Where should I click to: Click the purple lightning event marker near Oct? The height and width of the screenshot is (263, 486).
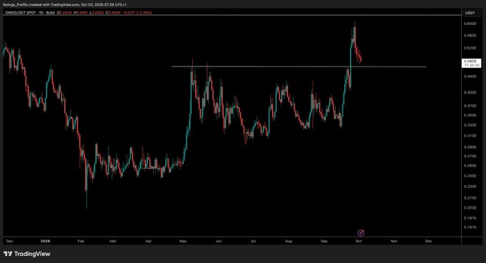point(361,233)
